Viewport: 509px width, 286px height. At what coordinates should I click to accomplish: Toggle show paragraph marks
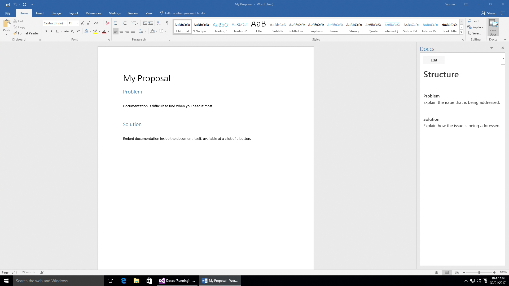tap(167, 23)
